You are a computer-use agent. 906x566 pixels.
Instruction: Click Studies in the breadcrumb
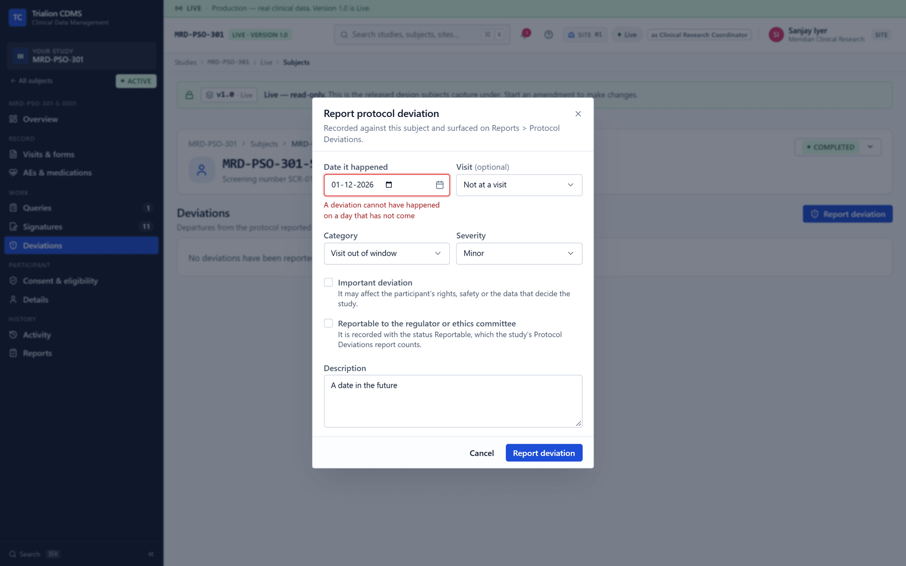click(x=185, y=62)
